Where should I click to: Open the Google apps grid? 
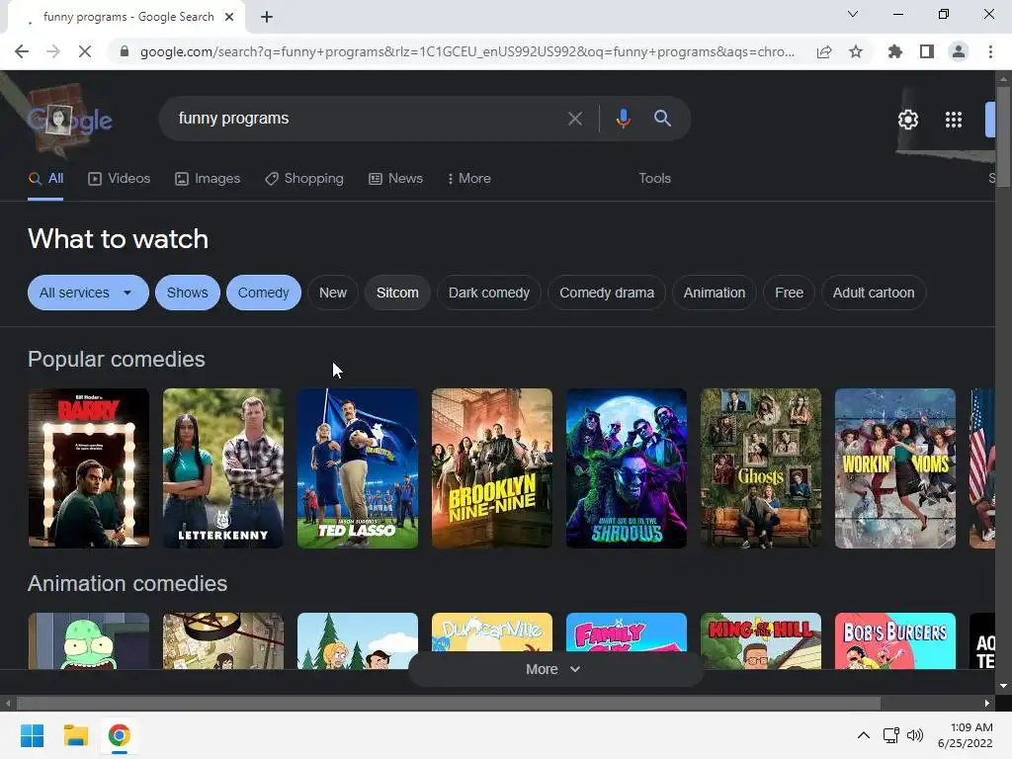click(954, 120)
